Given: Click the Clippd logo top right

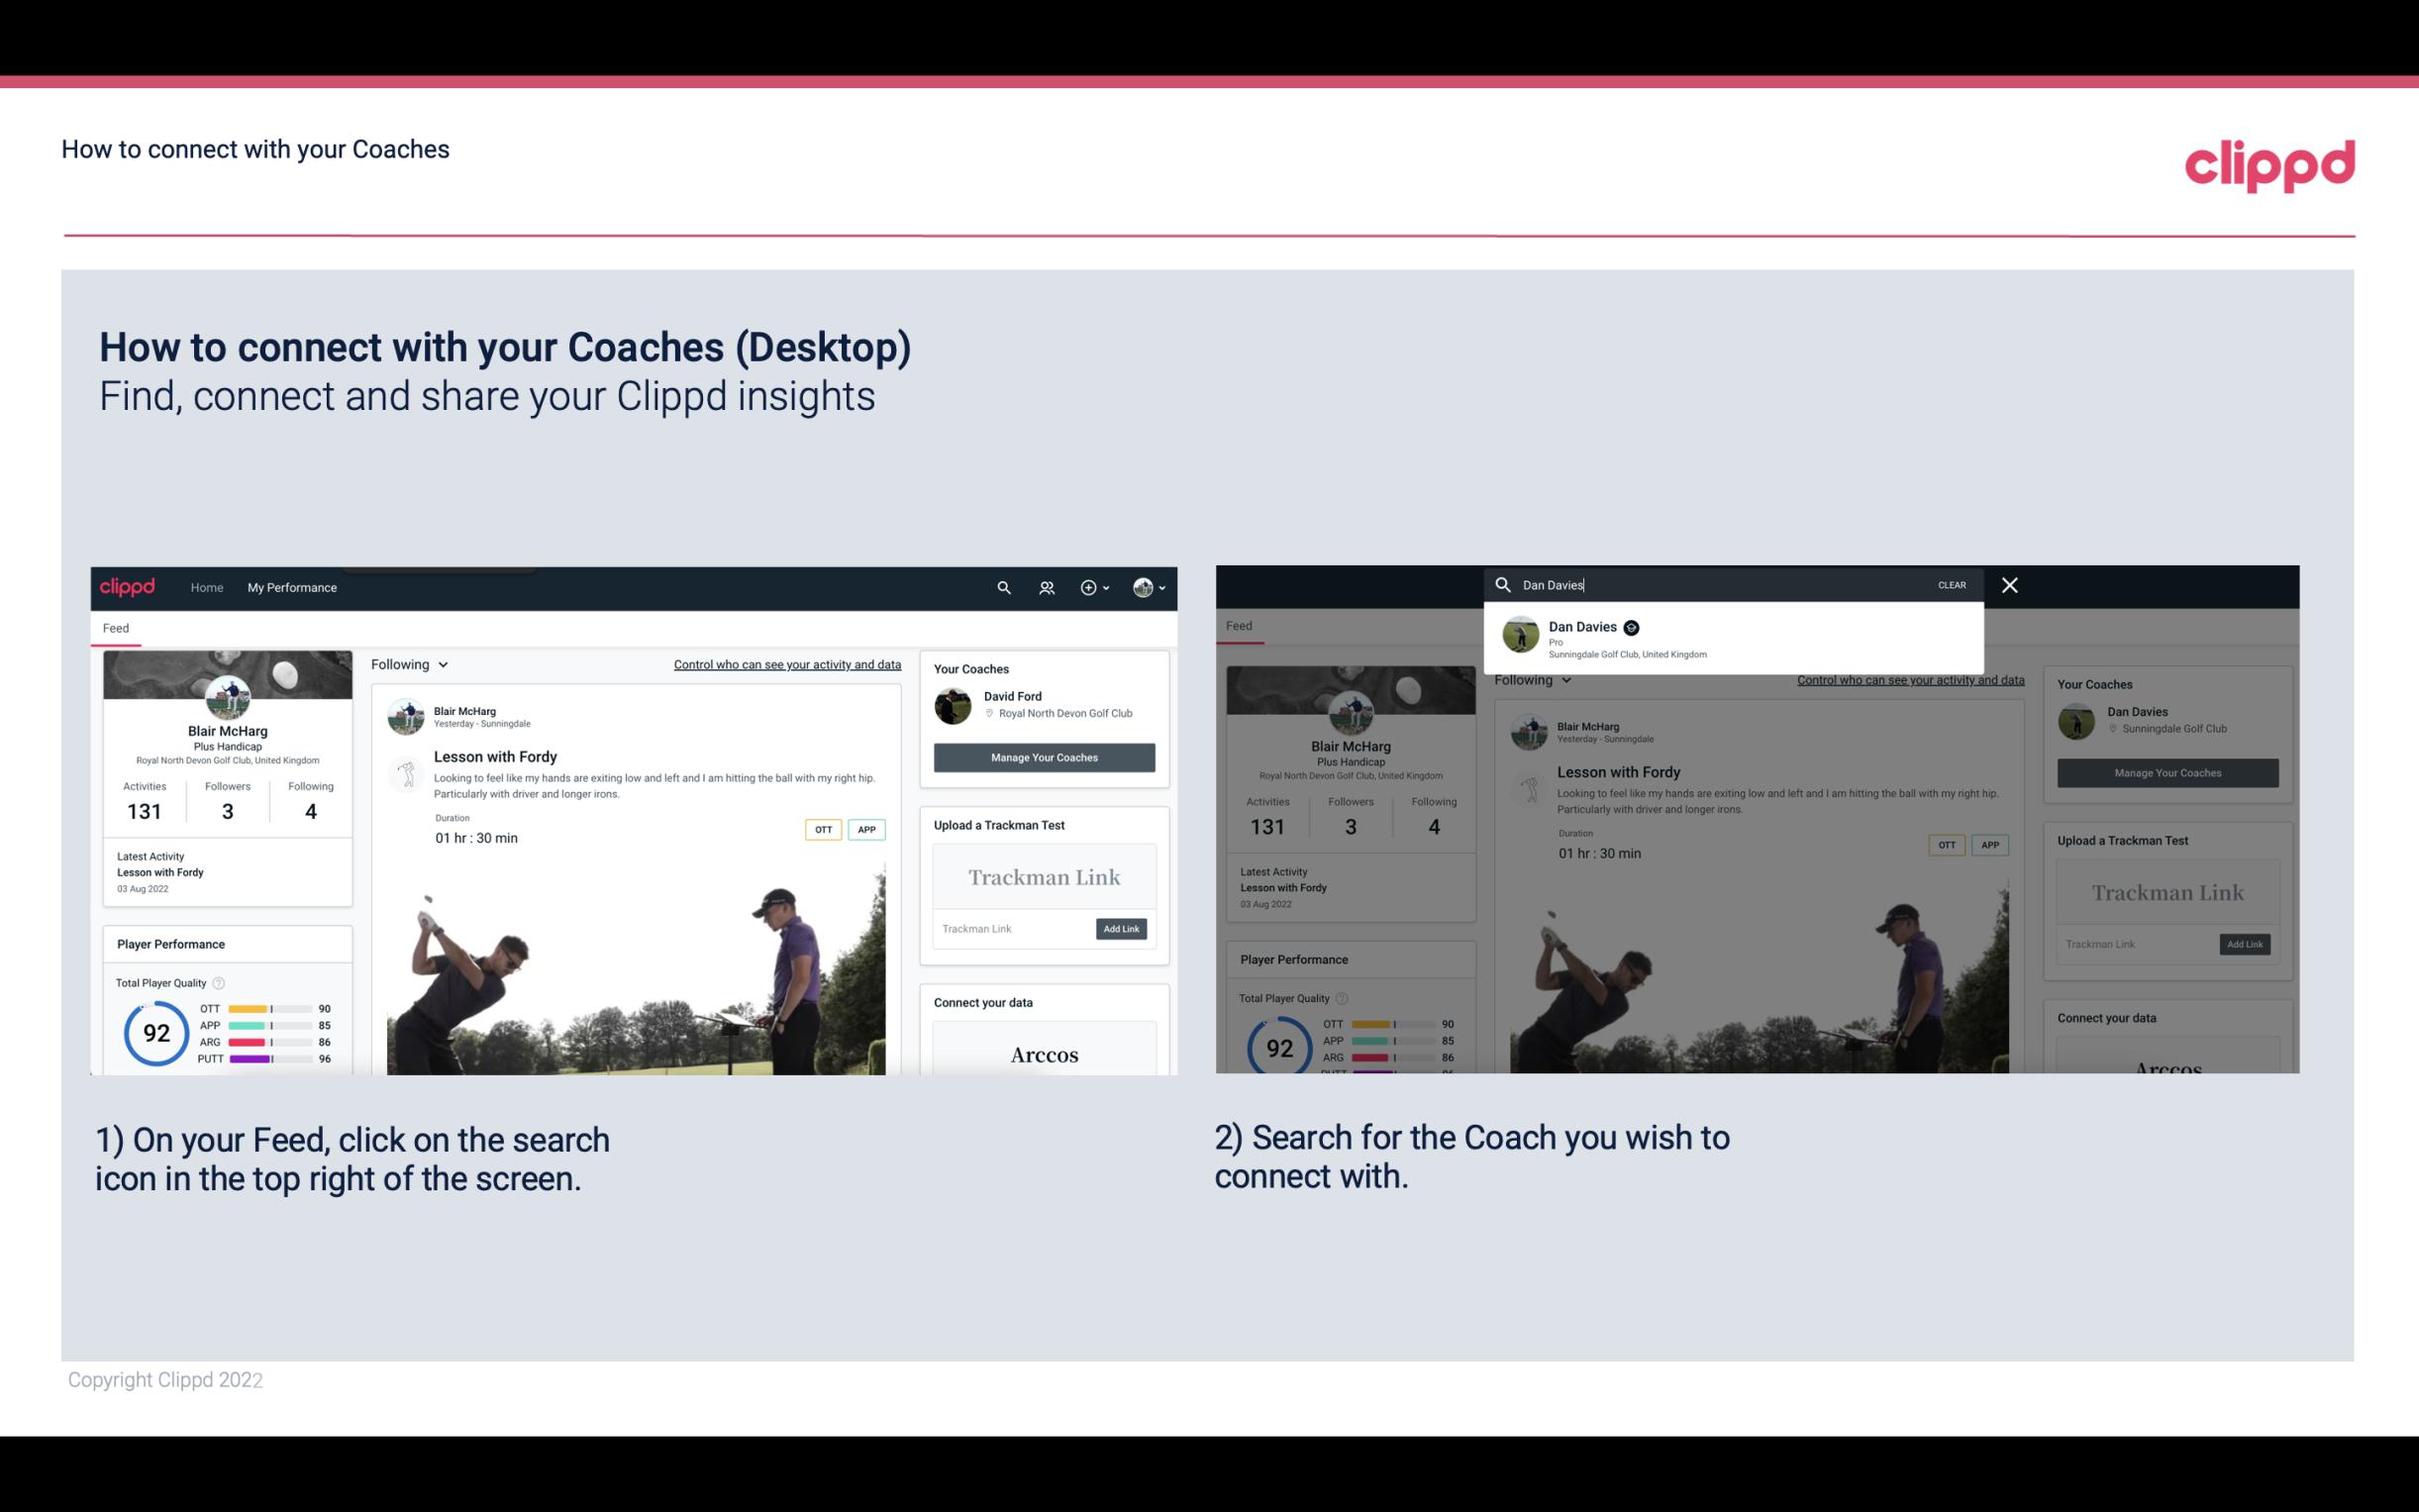Looking at the screenshot, I should [x=2268, y=162].
